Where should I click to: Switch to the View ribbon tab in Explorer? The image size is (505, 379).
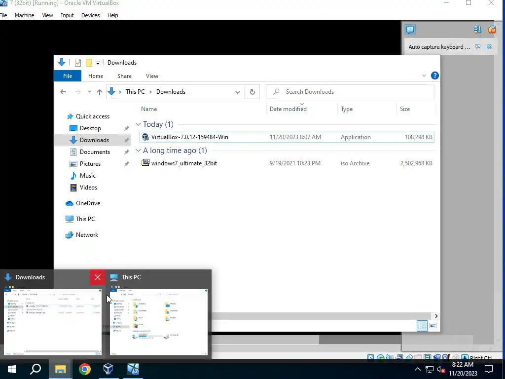[x=152, y=76]
